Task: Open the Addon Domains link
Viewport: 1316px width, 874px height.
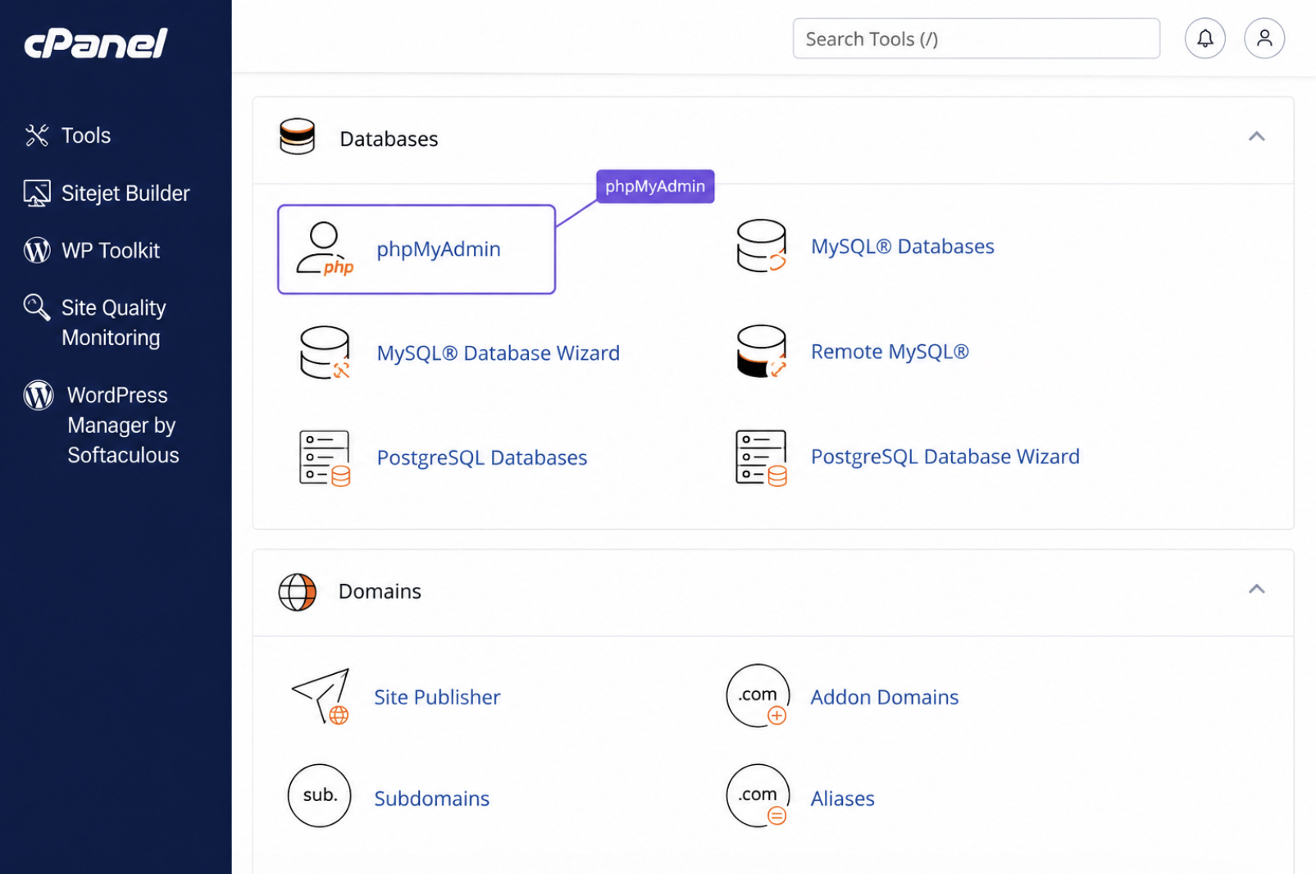Action: point(885,697)
